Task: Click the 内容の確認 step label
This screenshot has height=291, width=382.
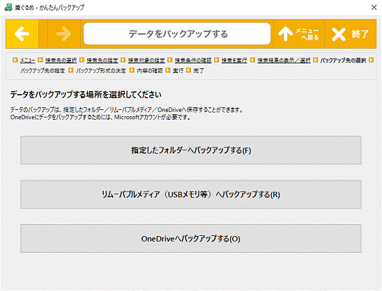Action: click(x=150, y=70)
